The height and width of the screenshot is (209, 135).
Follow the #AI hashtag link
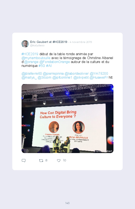49,66
